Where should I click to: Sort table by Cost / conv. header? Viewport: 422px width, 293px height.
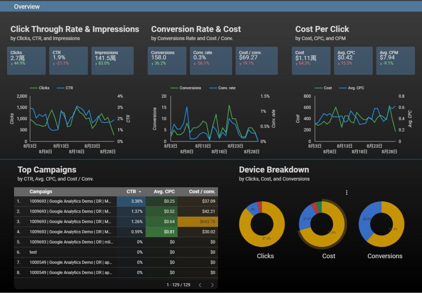pyautogui.click(x=202, y=192)
